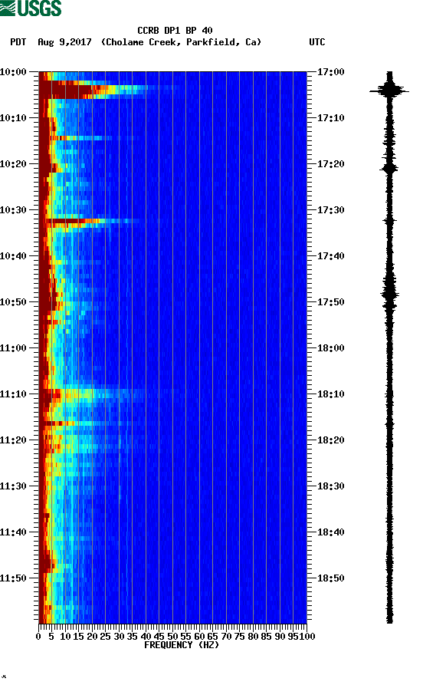Image resolution: width=423 pixels, height=685 pixels.
Task: Click the spectrogram event band near 10:32
Action: 90,222
